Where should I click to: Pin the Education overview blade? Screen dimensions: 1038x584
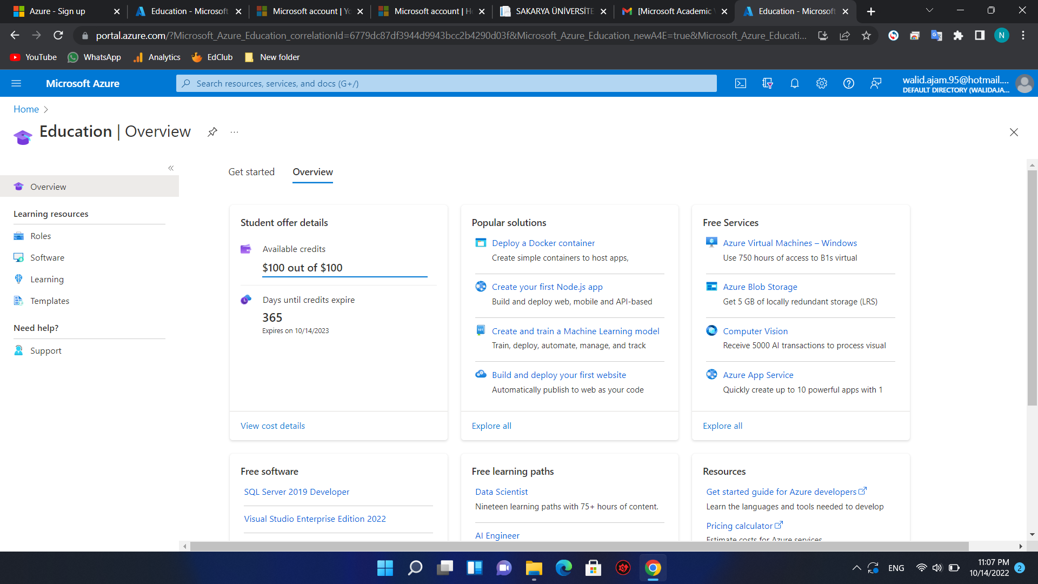[x=212, y=132]
